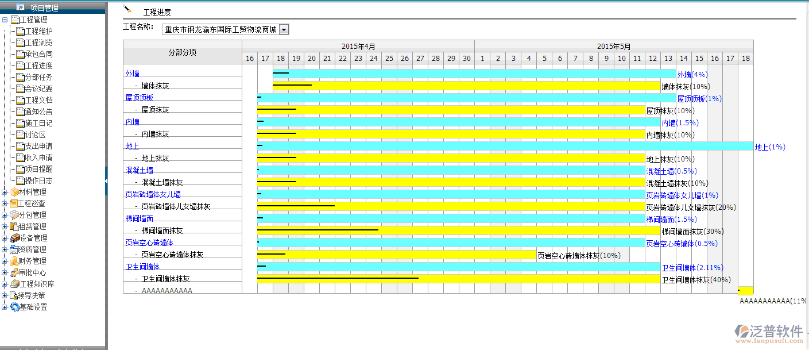Screen dimensions: 809x350
Task: Click the 领导决策 icon in sidebar
Action: (14, 295)
